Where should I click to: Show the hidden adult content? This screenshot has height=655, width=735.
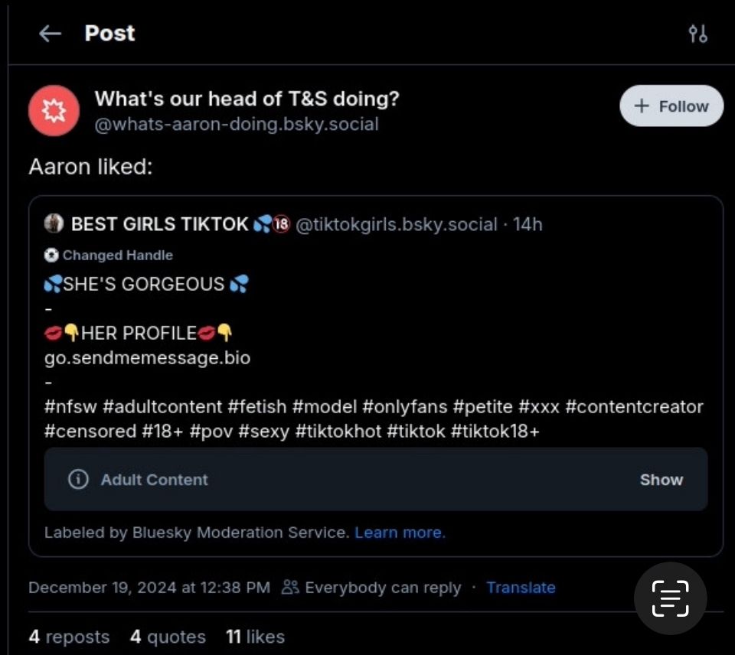pos(661,480)
